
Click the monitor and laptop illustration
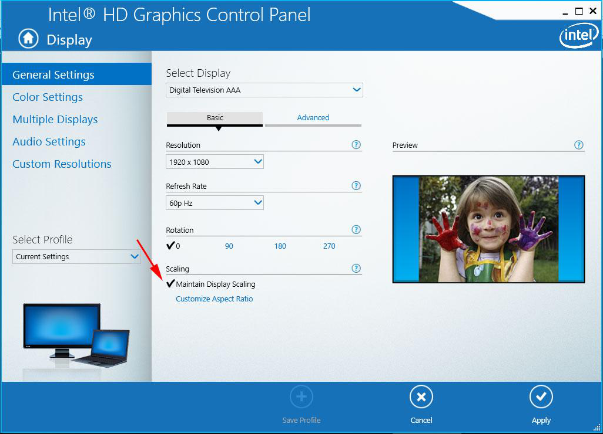point(76,336)
